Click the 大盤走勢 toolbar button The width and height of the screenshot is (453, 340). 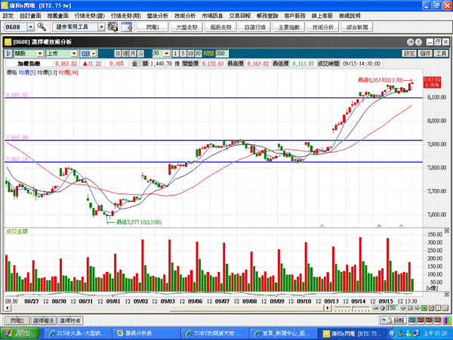[186, 27]
